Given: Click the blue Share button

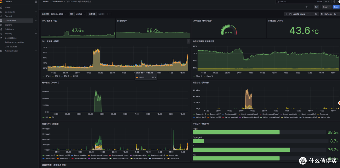Looking at the screenshot, I should click(x=336, y=7).
